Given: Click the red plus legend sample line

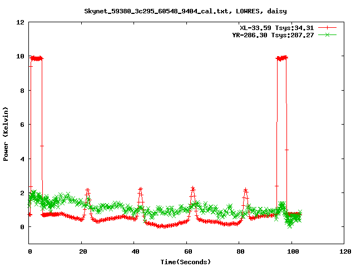Looking at the screenshot, I should pyautogui.click(x=327, y=28).
